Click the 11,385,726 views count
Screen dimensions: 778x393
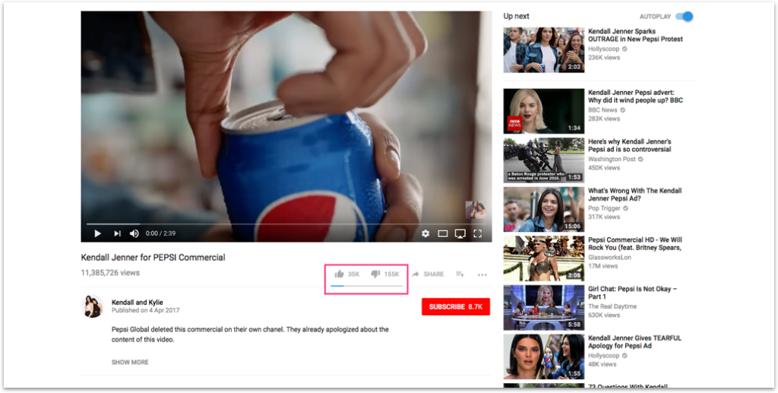click(x=110, y=273)
